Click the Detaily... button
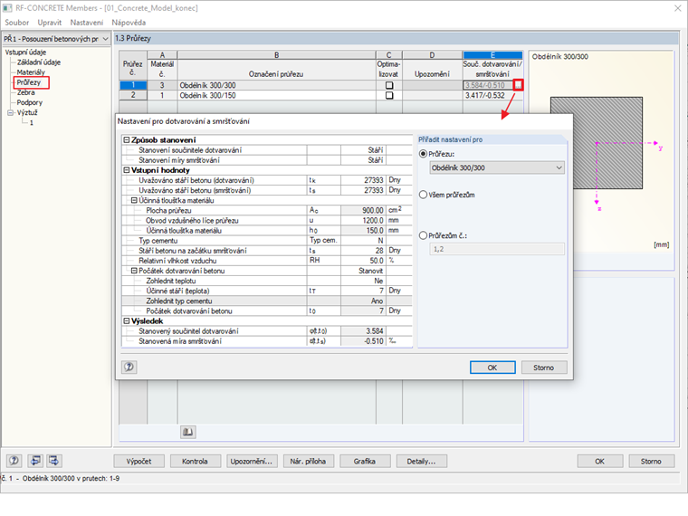 point(421,461)
